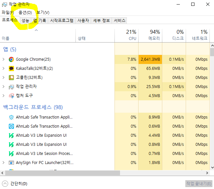This screenshot has height=189, width=214.
Task: Collapse to simple view with 간단히 arrow
Action: [x=5, y=184]
